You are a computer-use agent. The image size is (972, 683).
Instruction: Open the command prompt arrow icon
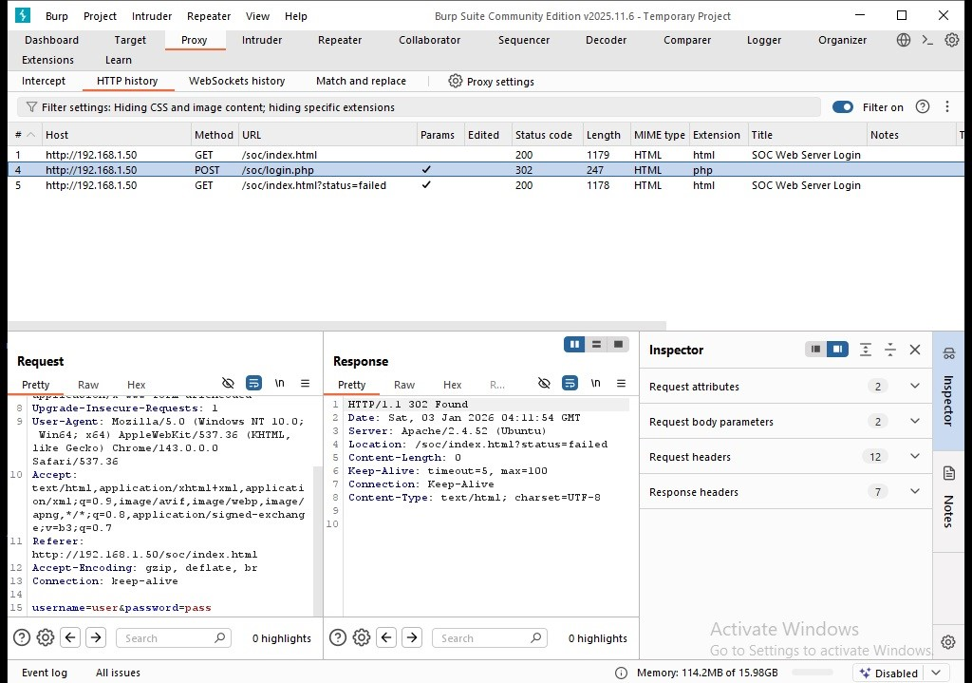point(927,40)
